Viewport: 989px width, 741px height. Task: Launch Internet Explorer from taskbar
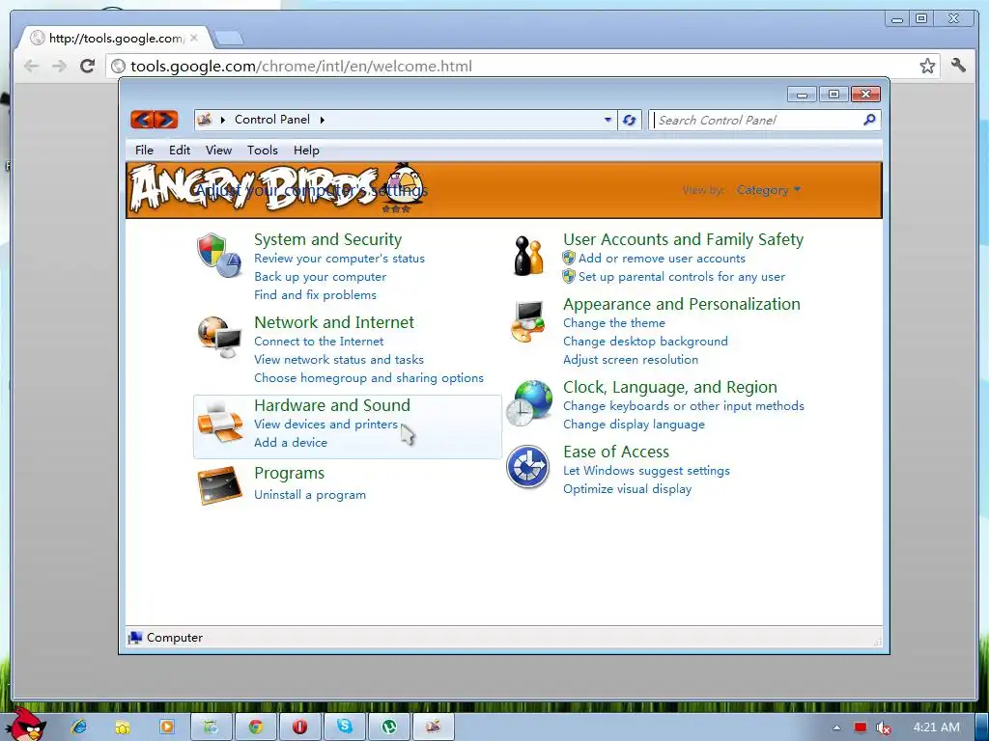coord(79,727)
